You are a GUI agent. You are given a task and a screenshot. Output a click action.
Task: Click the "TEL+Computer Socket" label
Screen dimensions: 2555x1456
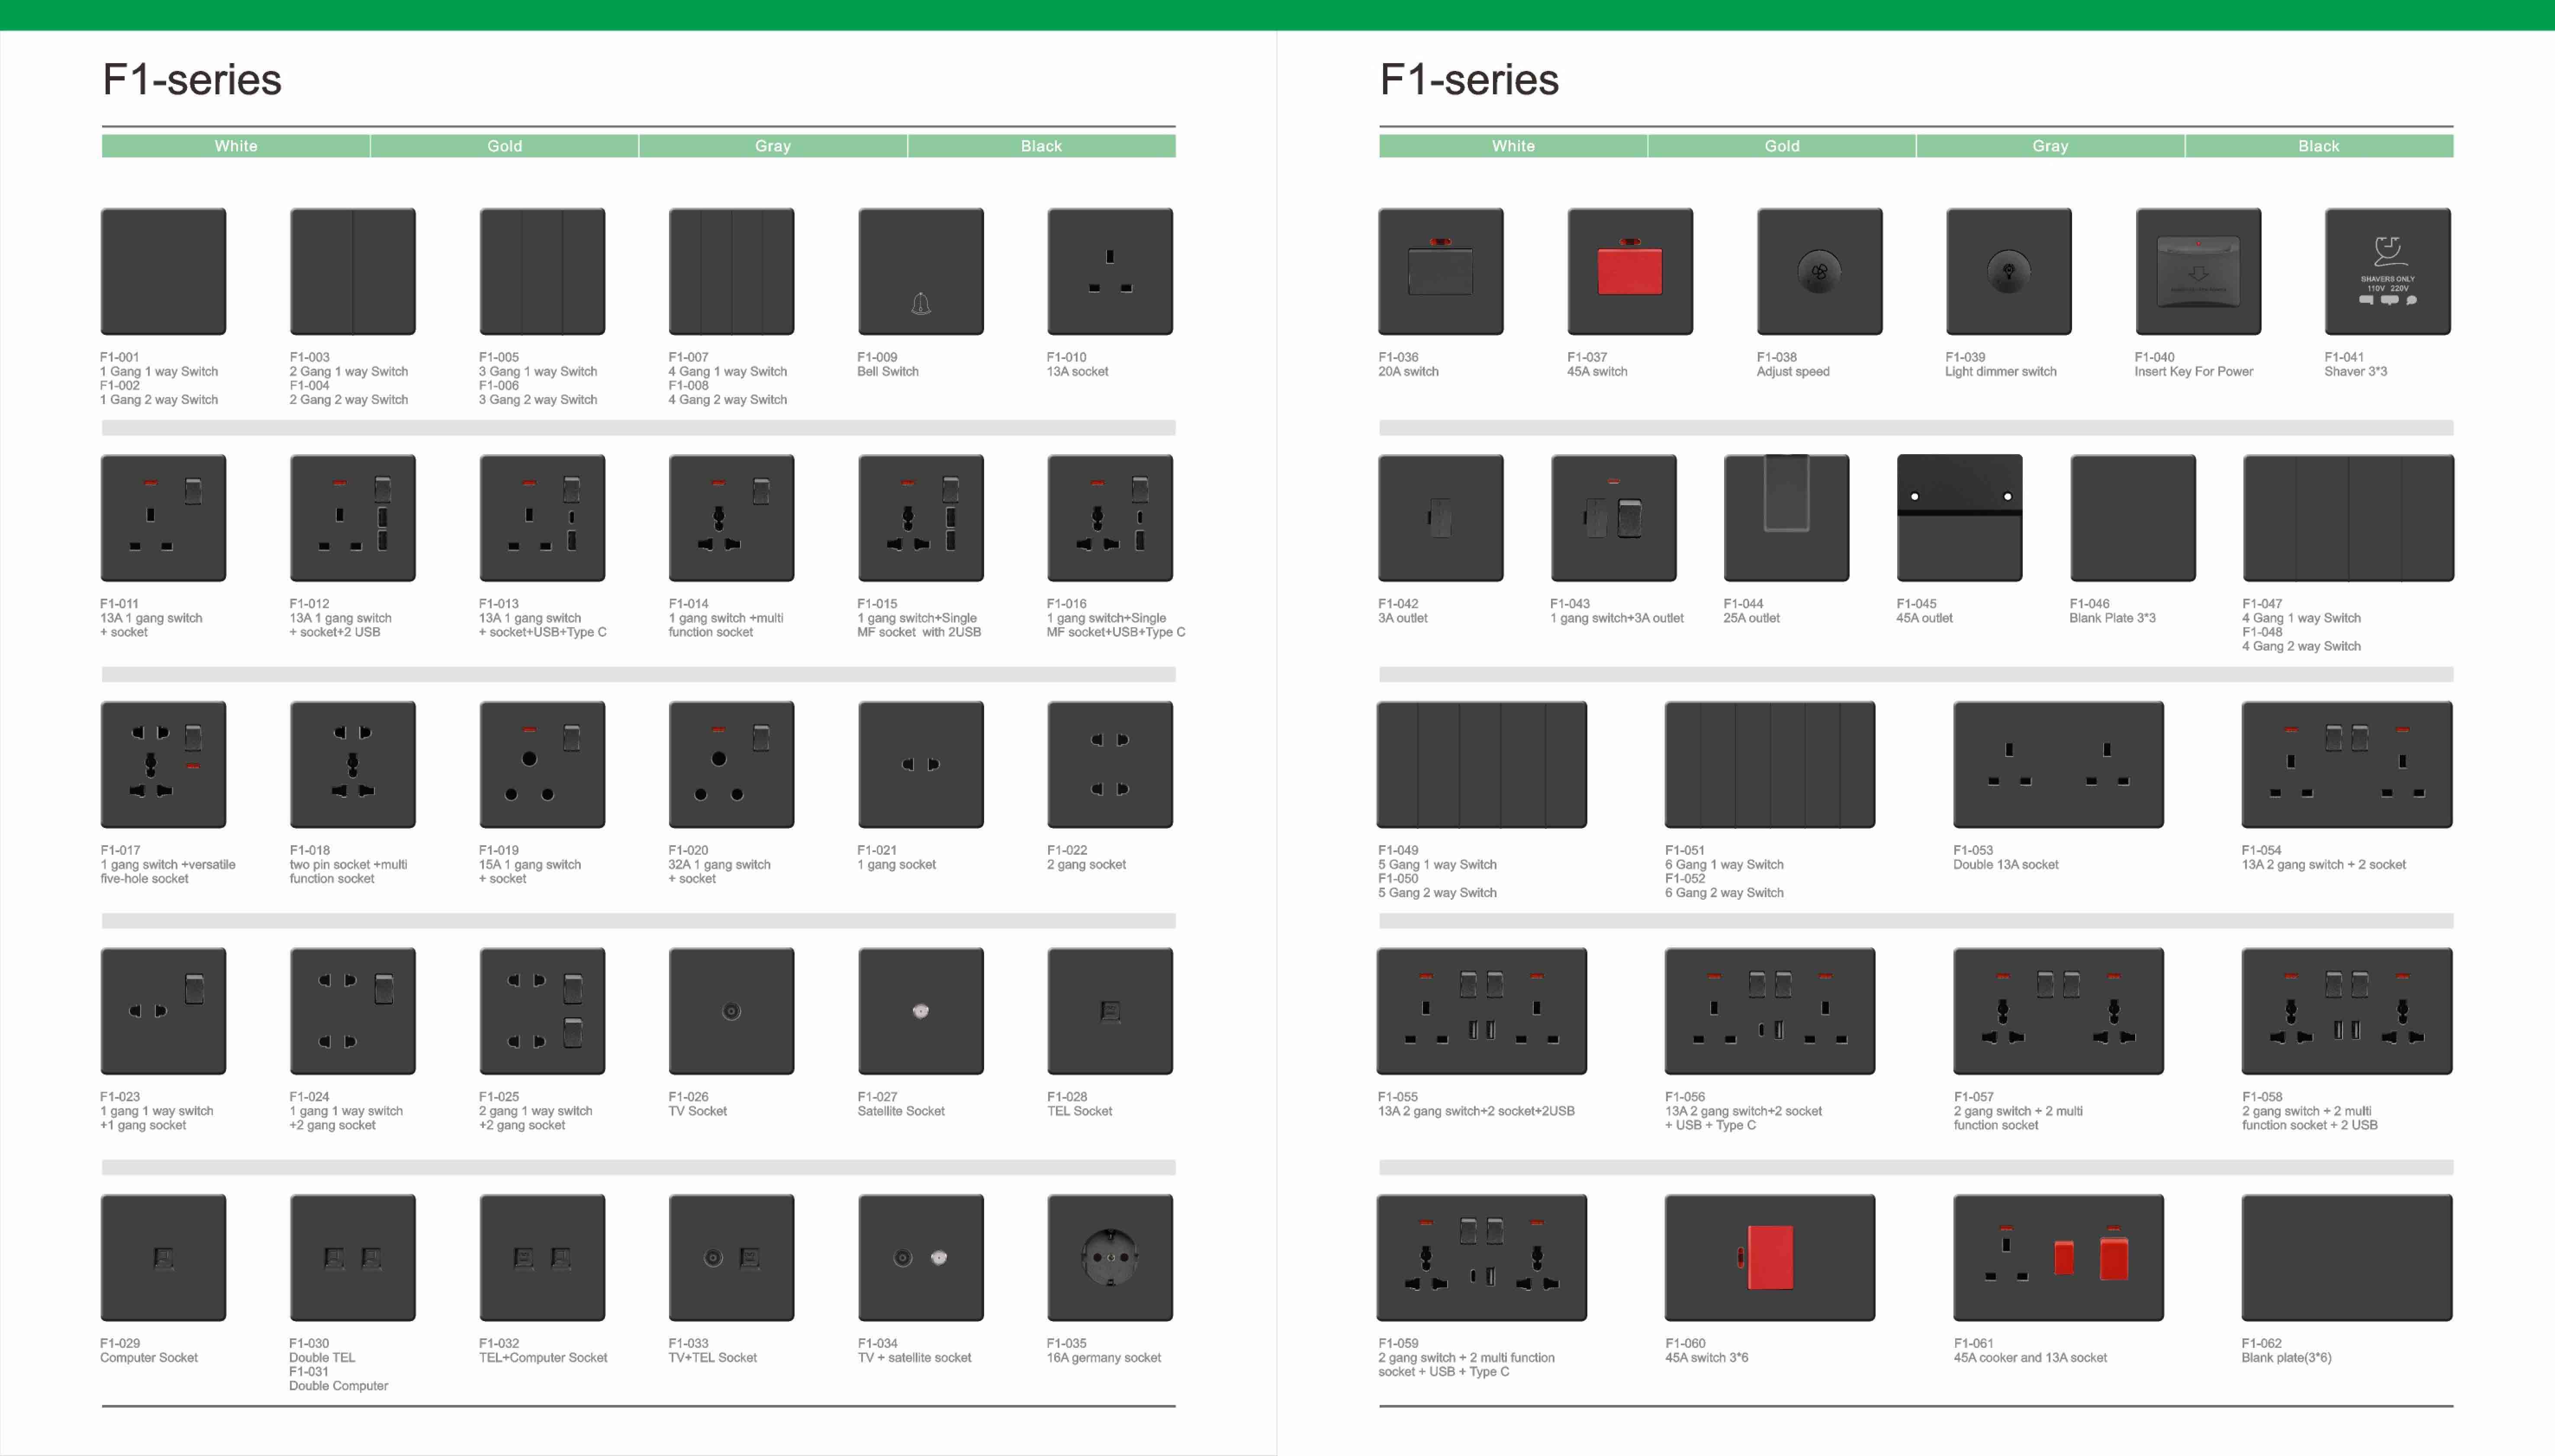pos(543,1358)
